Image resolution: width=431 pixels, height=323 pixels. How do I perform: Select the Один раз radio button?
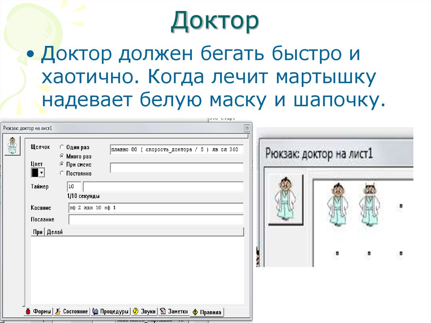[61, 147]
